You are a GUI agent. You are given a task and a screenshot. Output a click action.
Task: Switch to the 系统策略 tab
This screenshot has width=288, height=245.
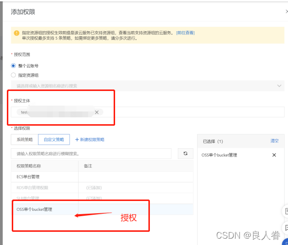pyautogui.click(x=24, y=139)
